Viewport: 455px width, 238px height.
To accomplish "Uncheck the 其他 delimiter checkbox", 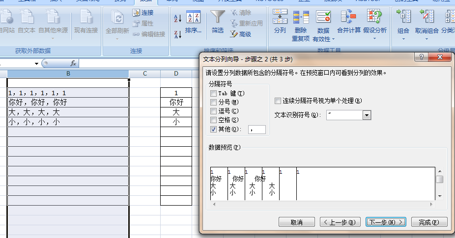I will point(213,130).
